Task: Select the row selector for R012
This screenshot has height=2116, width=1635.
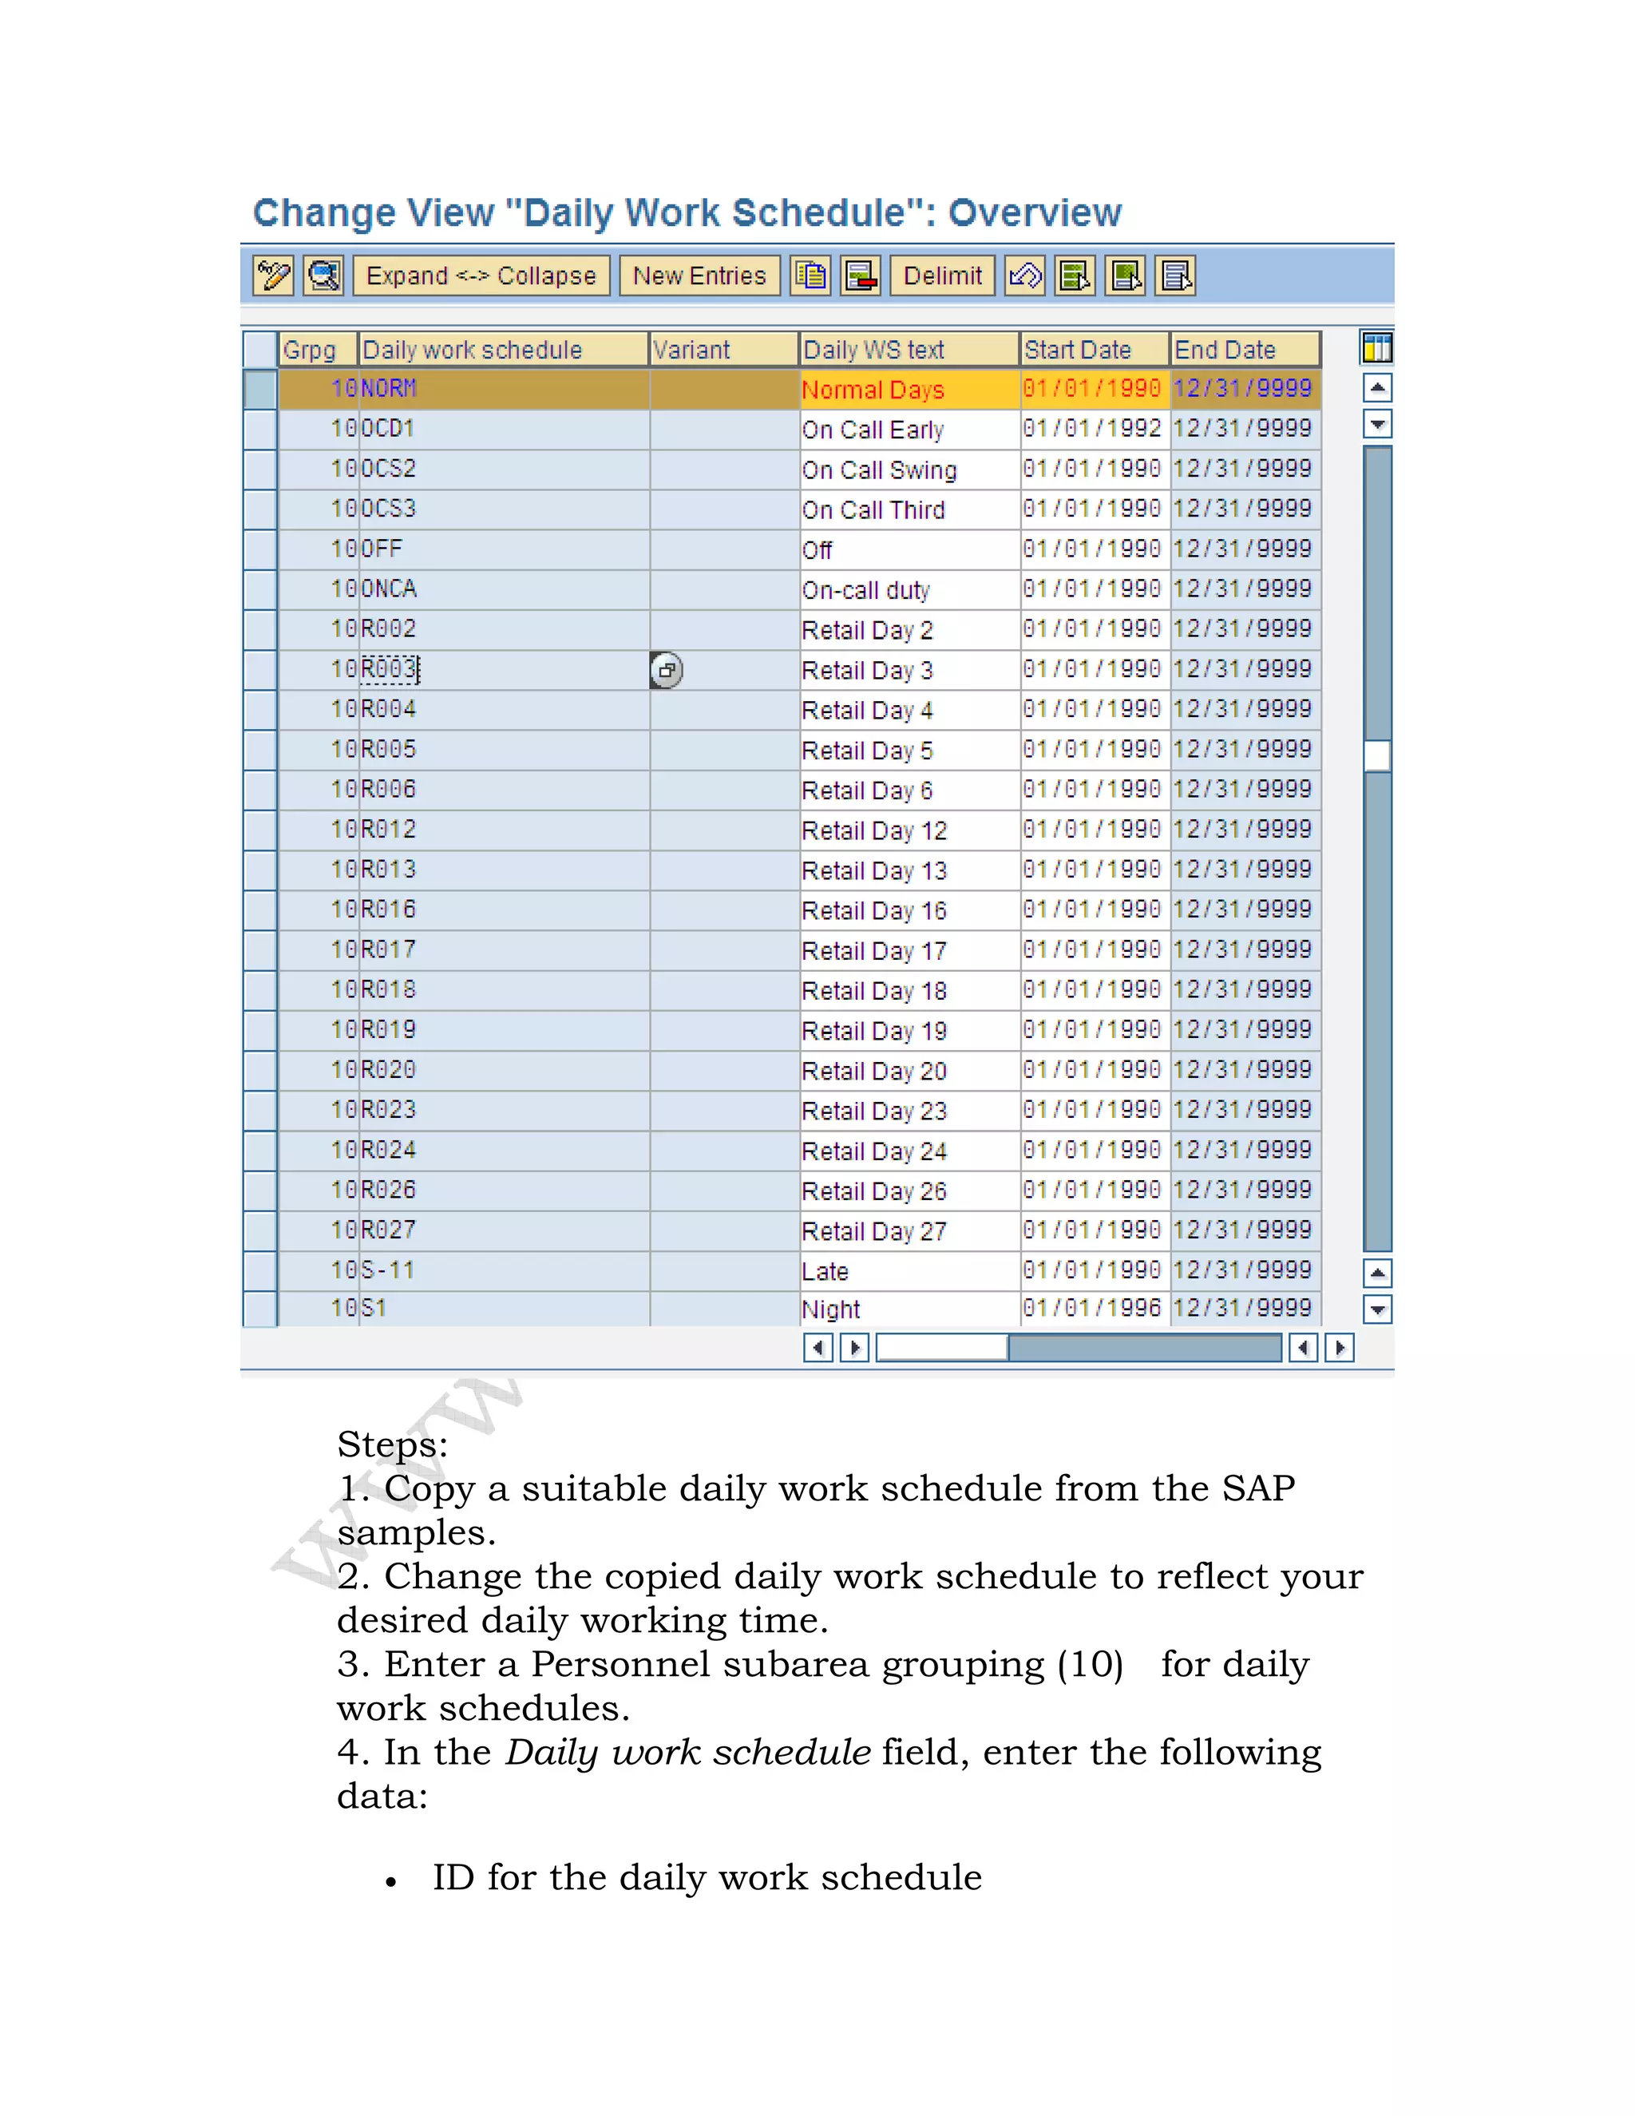Action: pos(259,830)
